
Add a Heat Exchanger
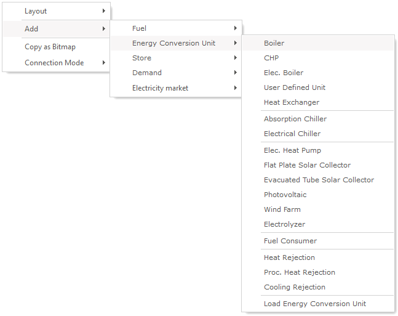(318, 102)
